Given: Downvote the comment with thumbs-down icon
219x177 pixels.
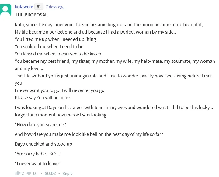Looking at the screenshot, I should [29, 173].
